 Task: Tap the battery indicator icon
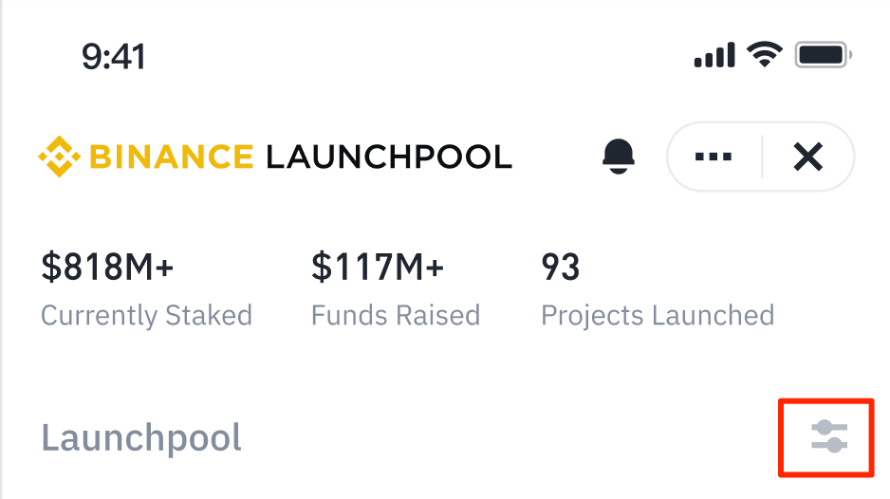[824, 55]
